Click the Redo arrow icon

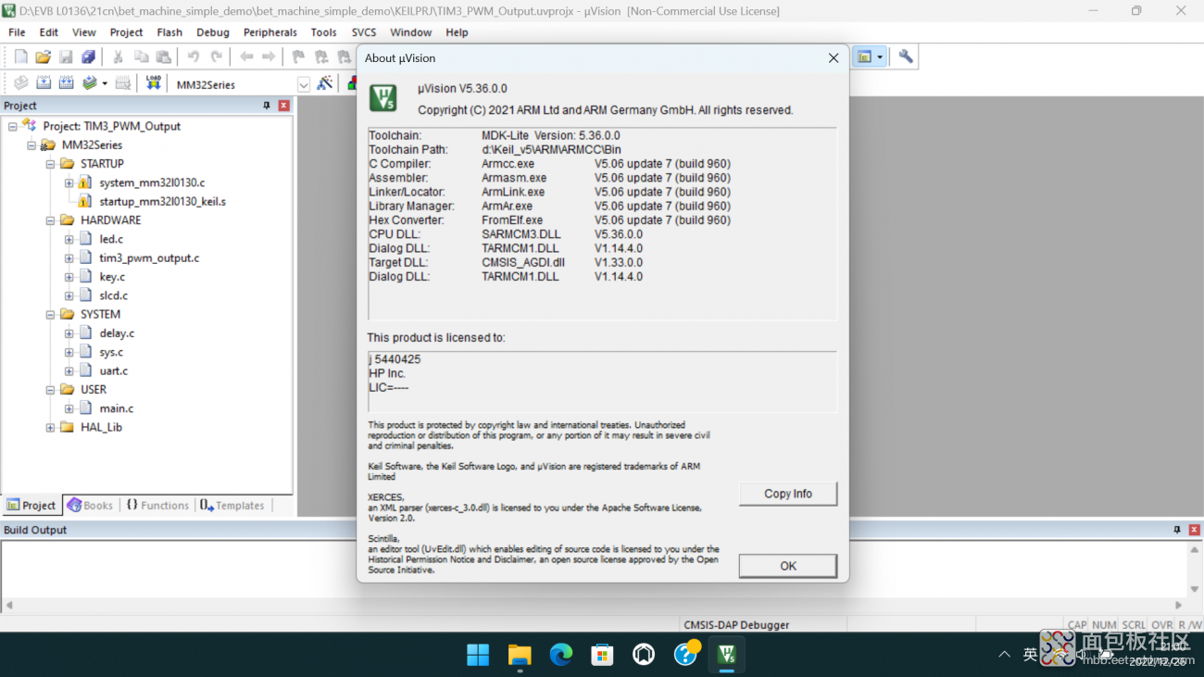[216, 57]
